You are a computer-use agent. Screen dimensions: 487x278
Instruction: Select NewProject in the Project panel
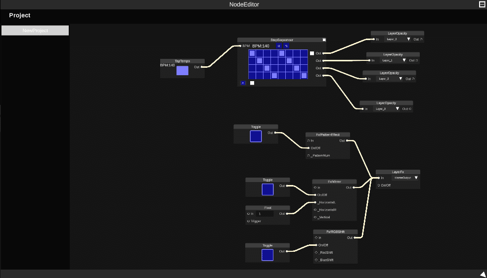coord(35,31)
